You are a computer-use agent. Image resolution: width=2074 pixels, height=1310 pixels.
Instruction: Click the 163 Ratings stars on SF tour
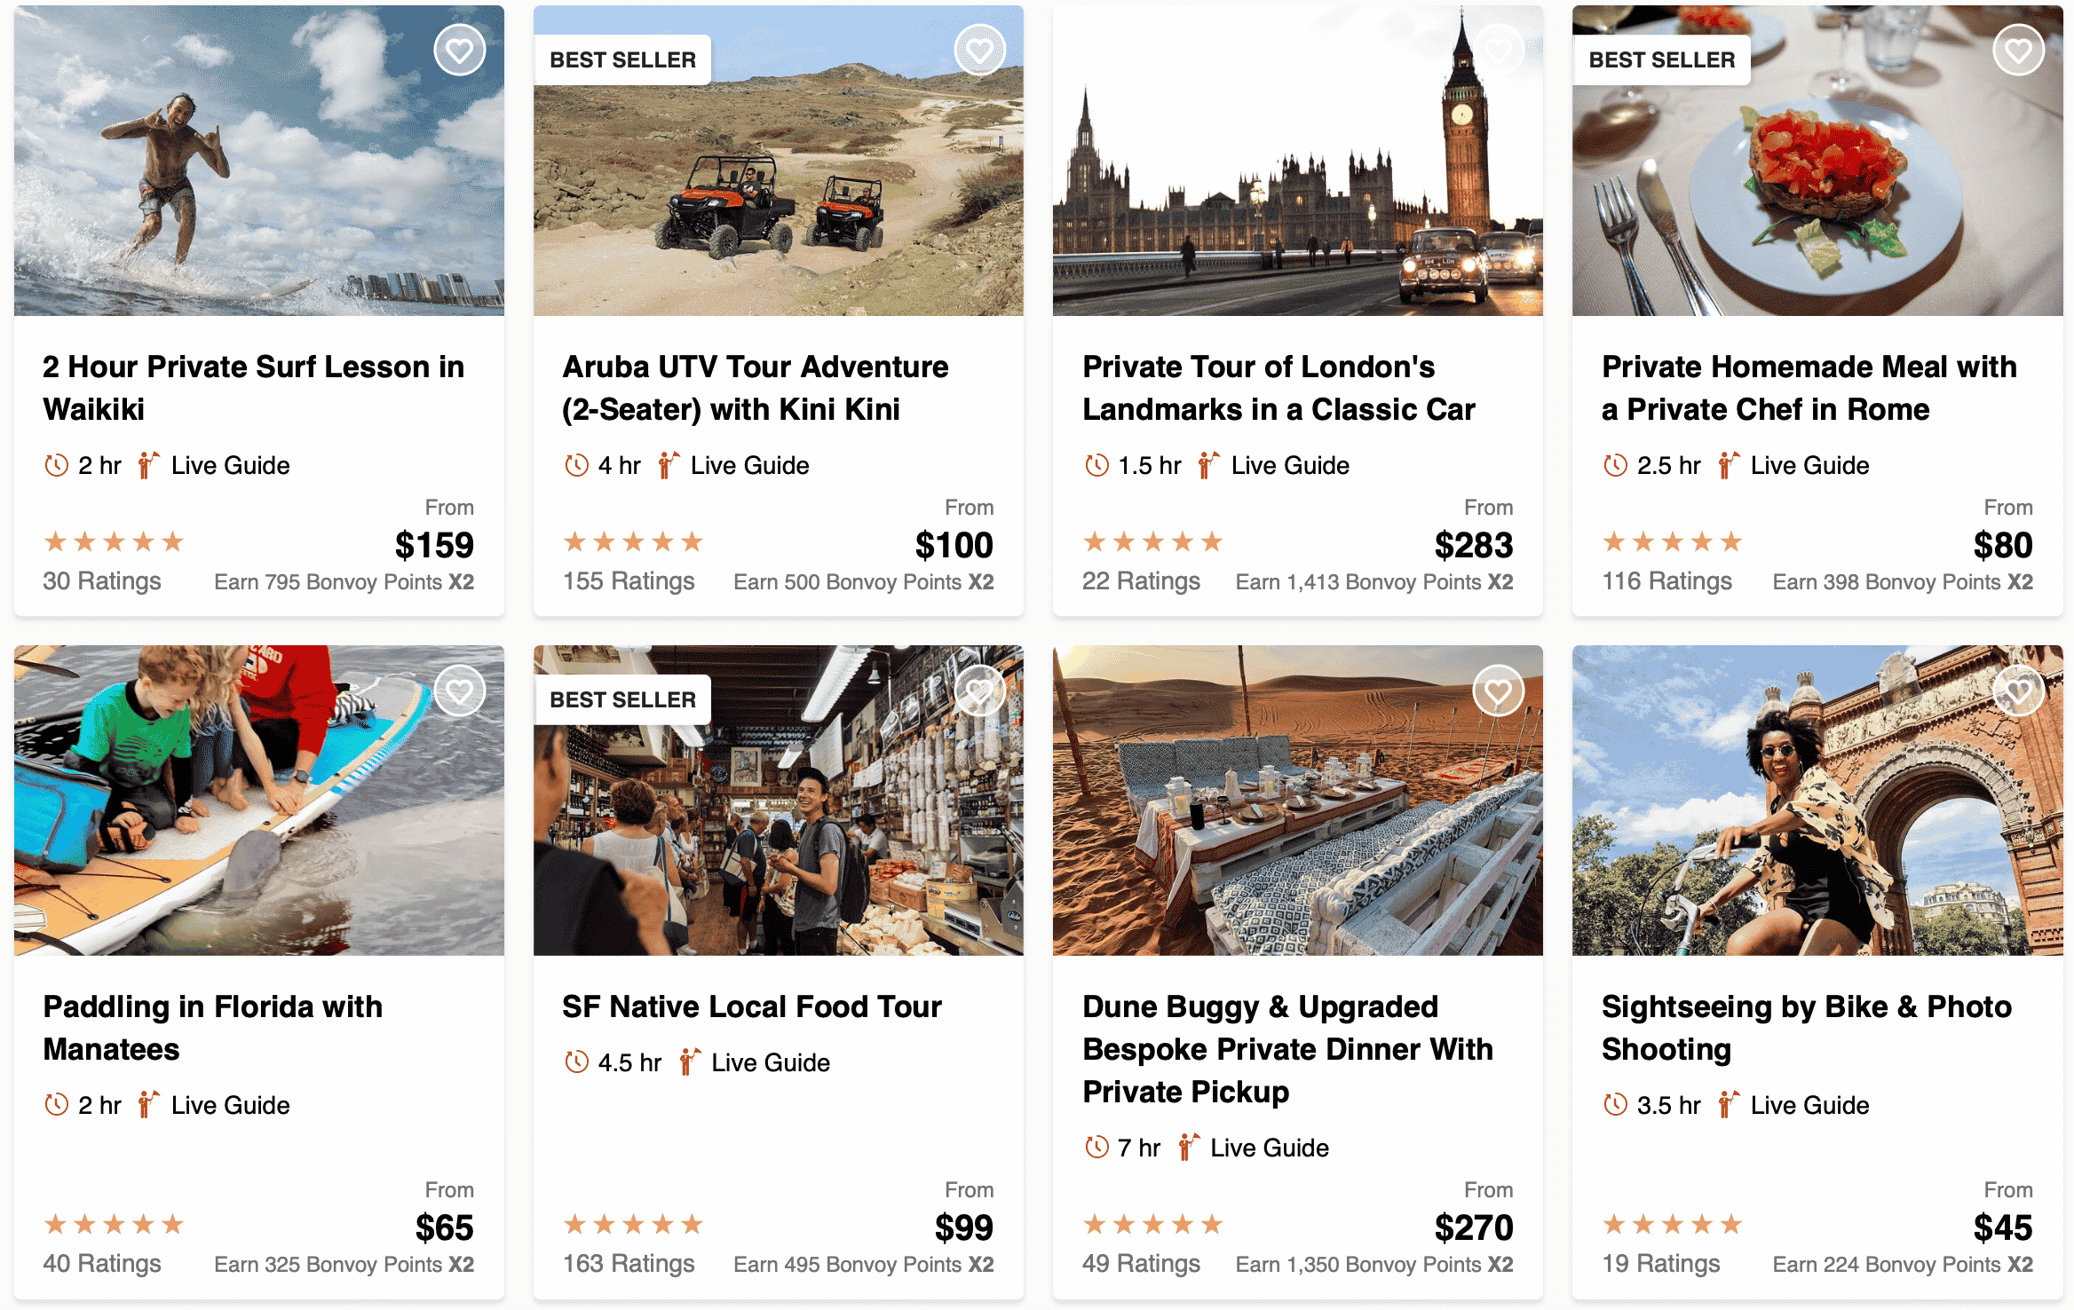633,1225
